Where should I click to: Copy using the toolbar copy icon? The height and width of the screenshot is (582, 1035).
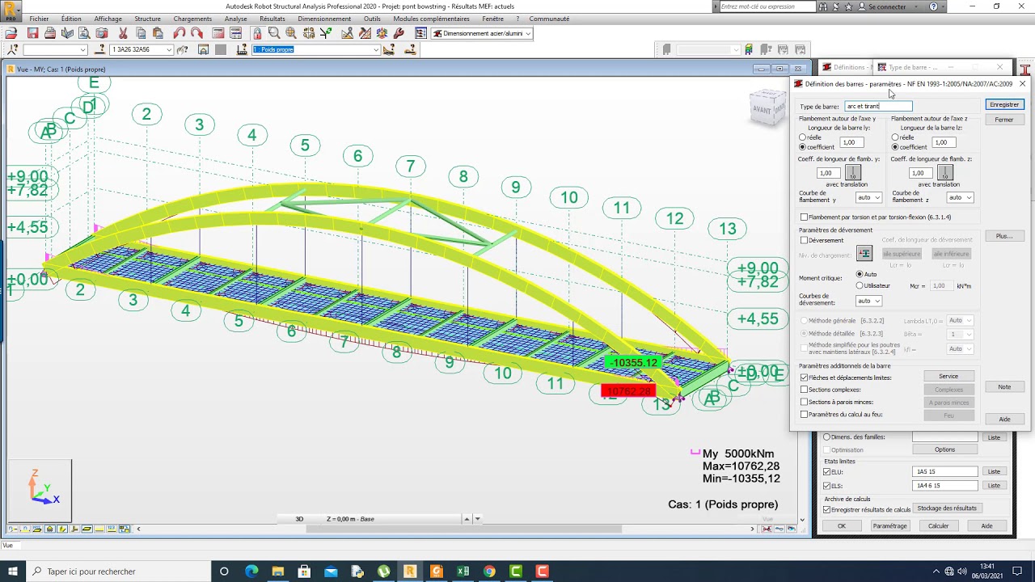[141, 34]
